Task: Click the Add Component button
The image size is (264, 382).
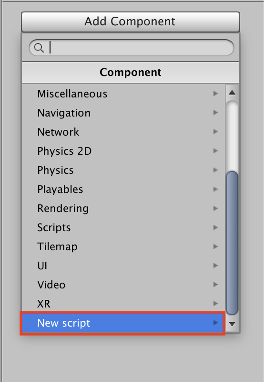Action: point(131,21)
